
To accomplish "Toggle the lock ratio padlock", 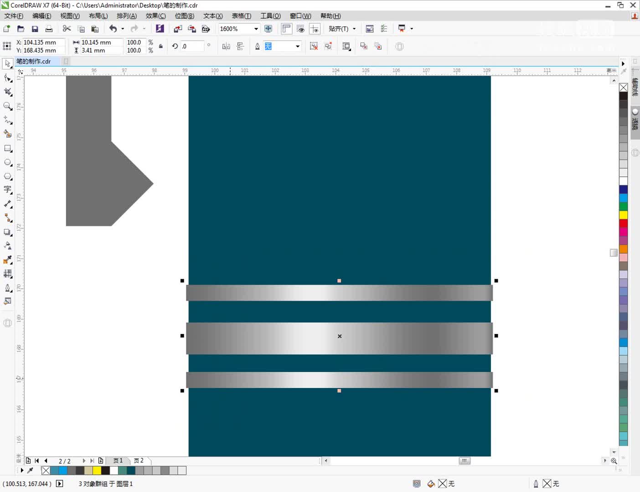I will [x=160, y=46].
